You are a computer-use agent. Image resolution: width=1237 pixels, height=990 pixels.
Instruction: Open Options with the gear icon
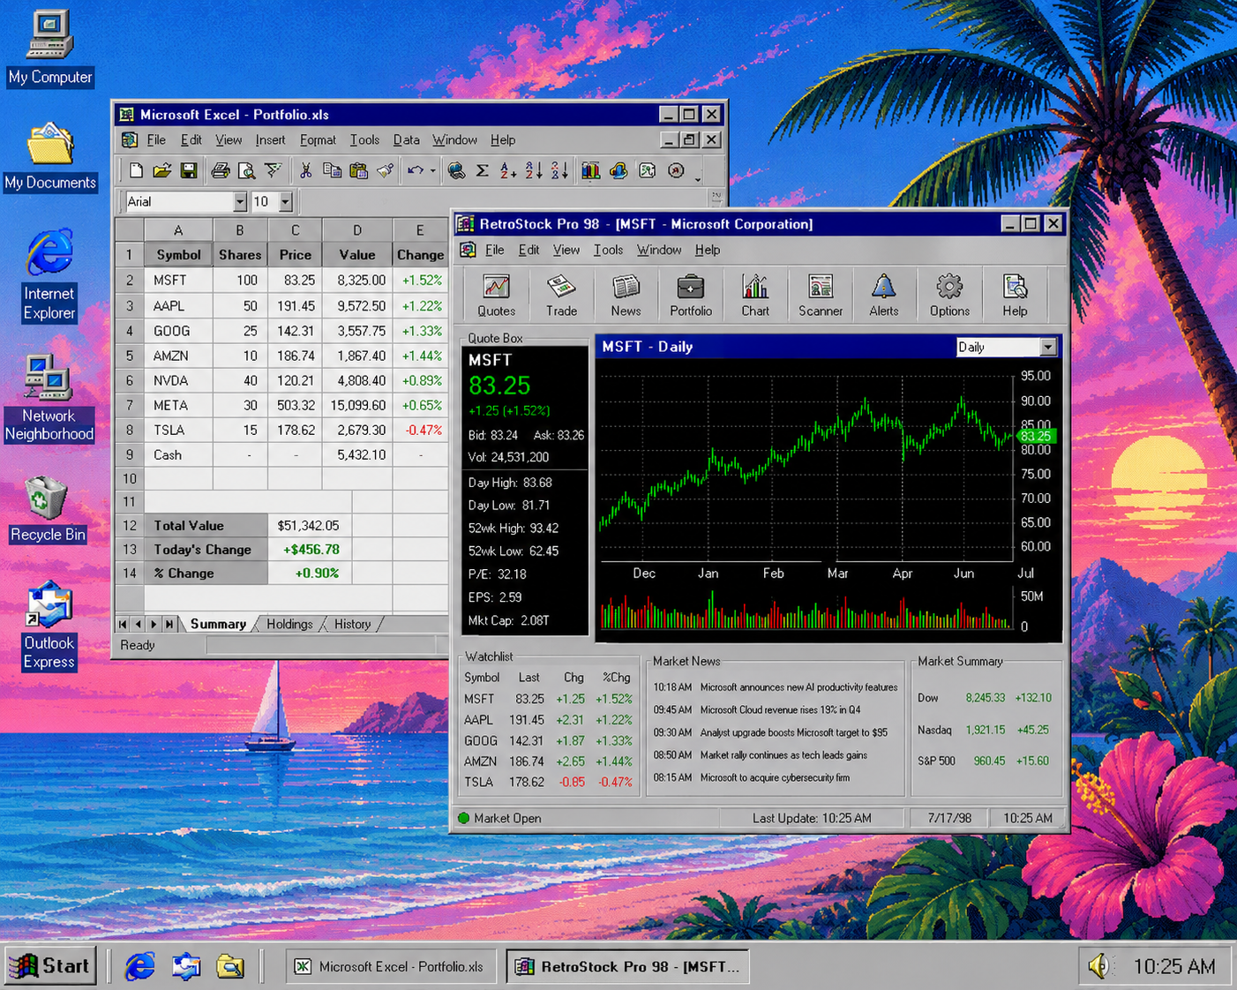[x=949, y=296]
